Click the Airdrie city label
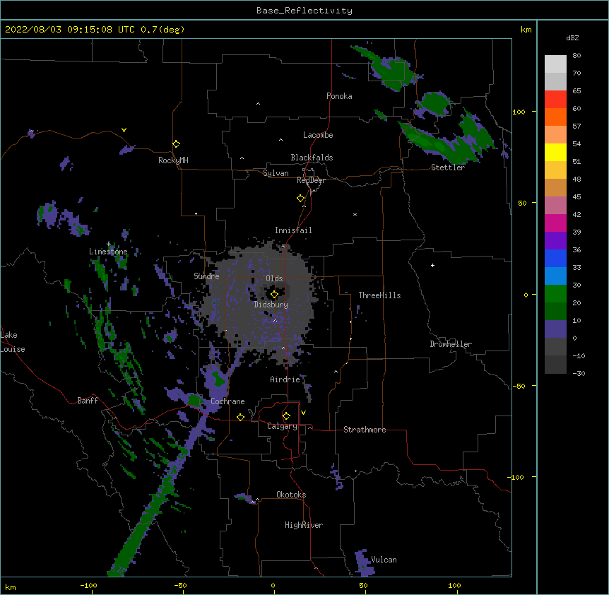The image size is (609, 595). pos(285,379)
